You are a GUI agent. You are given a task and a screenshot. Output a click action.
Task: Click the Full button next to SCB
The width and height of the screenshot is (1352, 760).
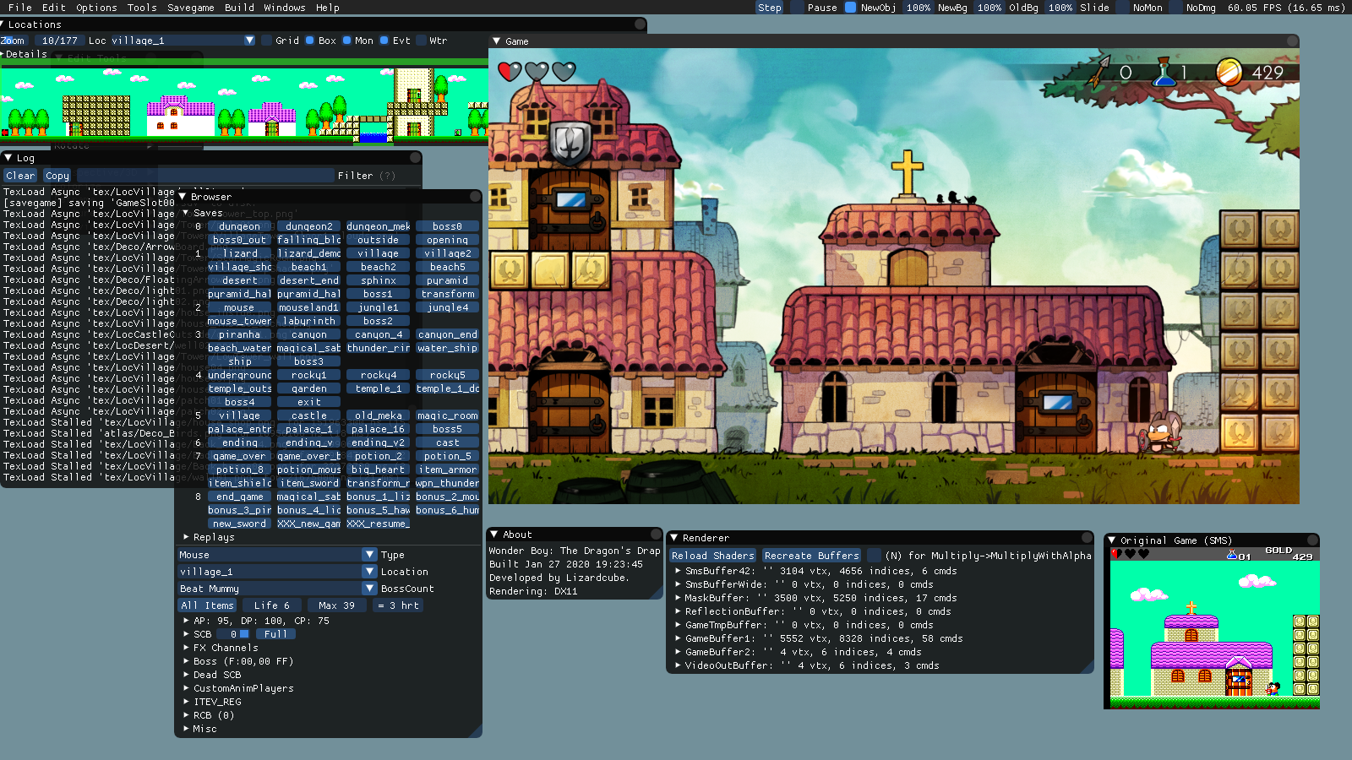275,634
